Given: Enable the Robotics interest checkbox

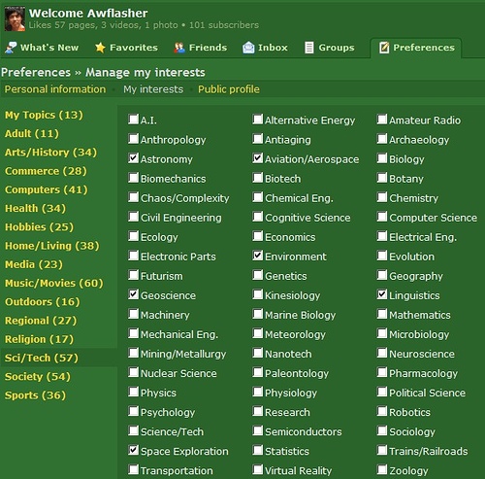Looking at the screenshot, I should tap(382, 411).
